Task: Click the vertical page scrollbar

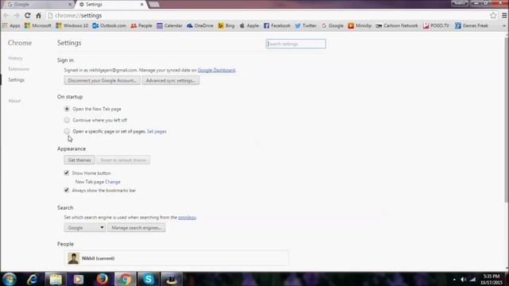Action: [x=507, y=120]
